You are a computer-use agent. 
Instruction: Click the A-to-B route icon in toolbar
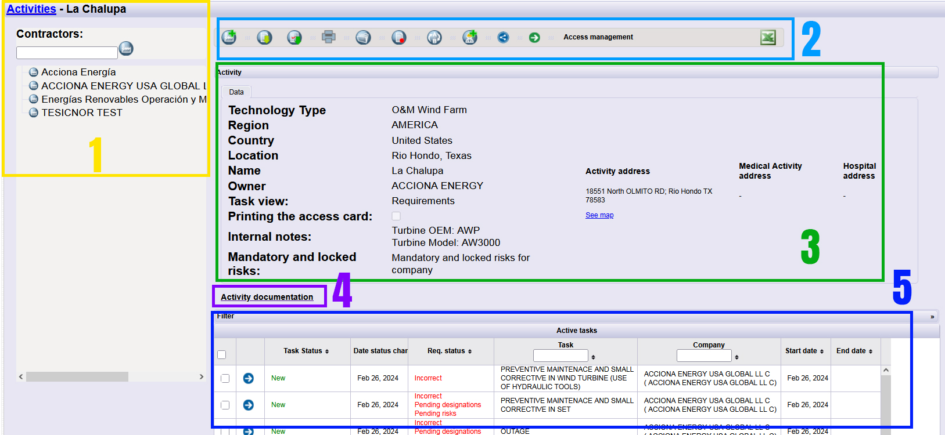click(x=434, y=38)
